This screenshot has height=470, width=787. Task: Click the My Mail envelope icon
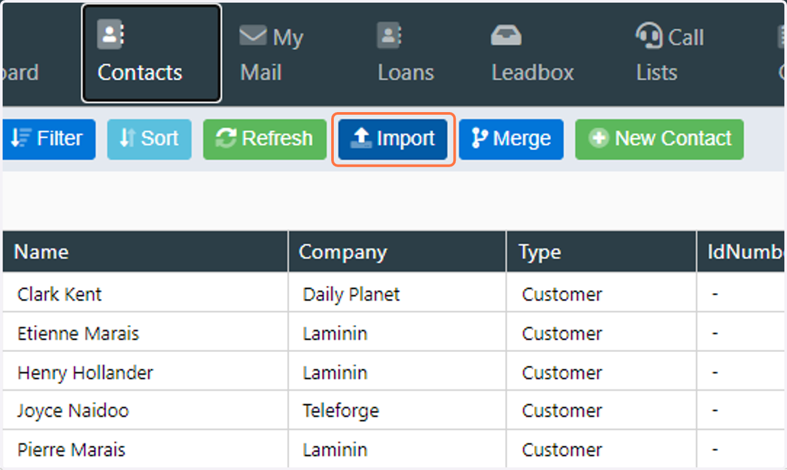tap(252, 35)
